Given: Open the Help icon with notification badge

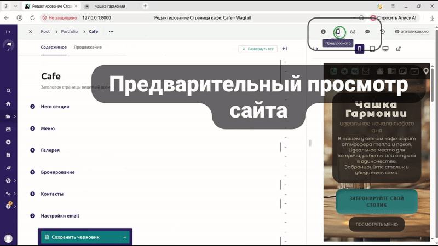Looking at the screenshot, I should 8,206.
